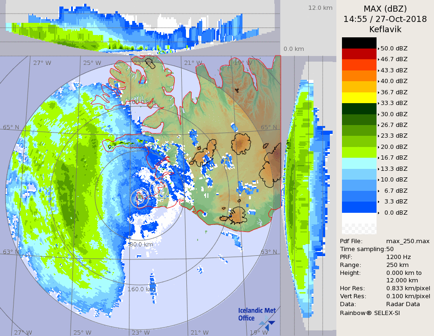Click the arrow marker beside 10.0 dBZ

[x=378, y=180]
